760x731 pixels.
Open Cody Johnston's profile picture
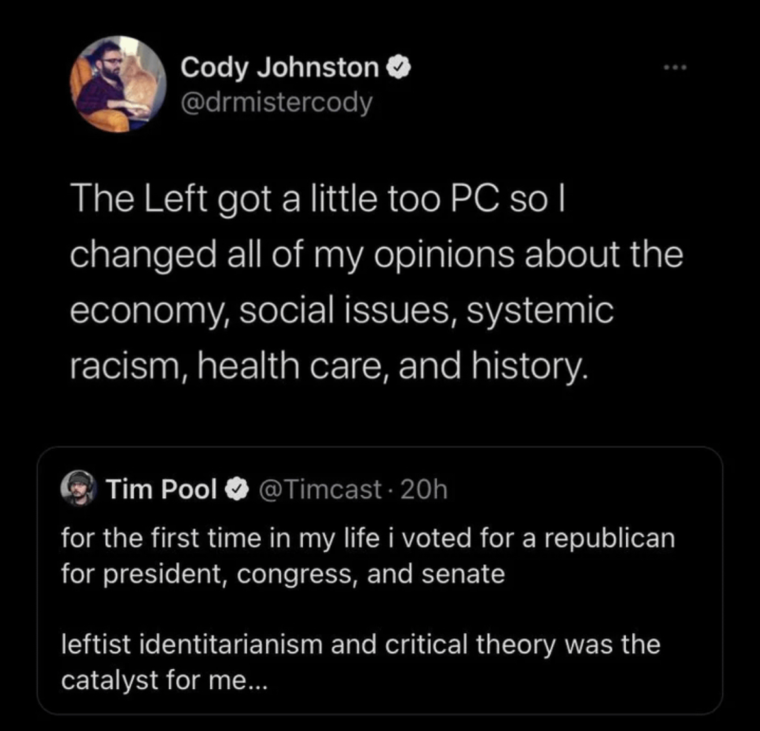(x=118, y=85)
